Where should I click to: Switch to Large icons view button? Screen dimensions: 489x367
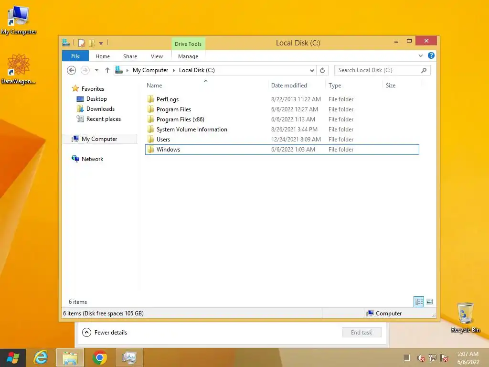(x=429, y=302)
